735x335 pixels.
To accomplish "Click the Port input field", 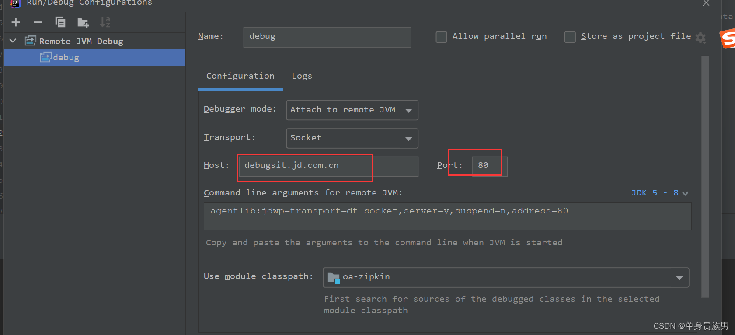I will [490, 166].
